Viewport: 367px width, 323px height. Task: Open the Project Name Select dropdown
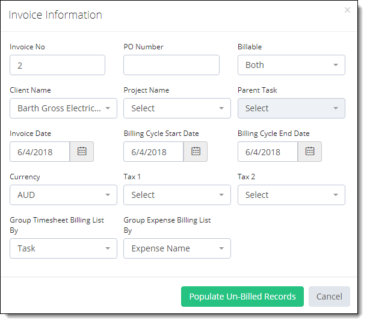(x=177, y=108)
